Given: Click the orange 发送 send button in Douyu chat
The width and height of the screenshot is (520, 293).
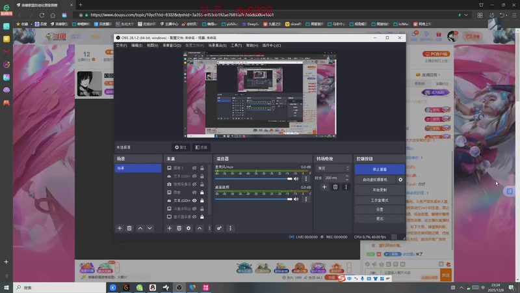Looking at the screenshot, I should [x=446, y=275].
